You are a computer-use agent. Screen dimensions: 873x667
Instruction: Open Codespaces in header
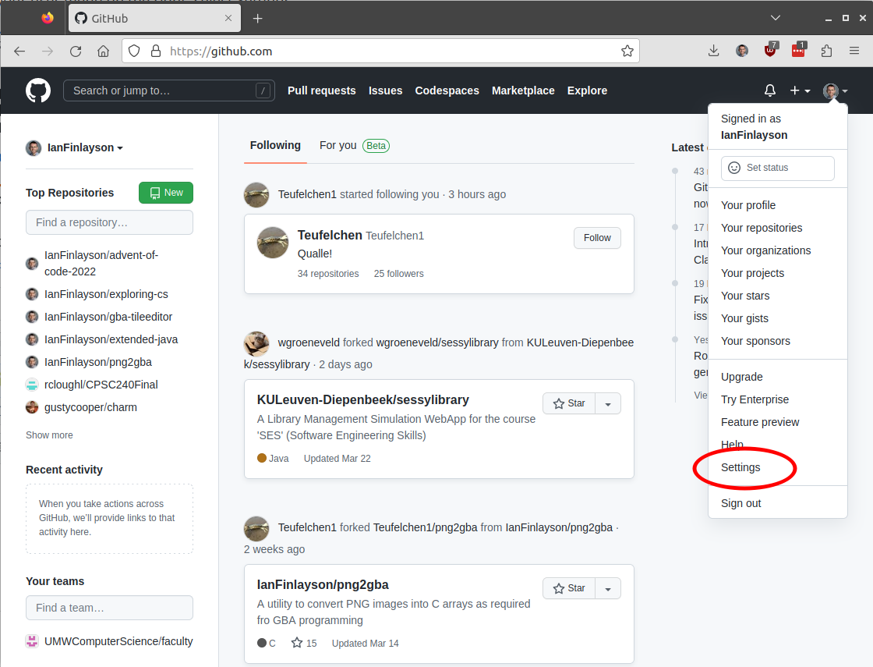[x=447, y=90]
